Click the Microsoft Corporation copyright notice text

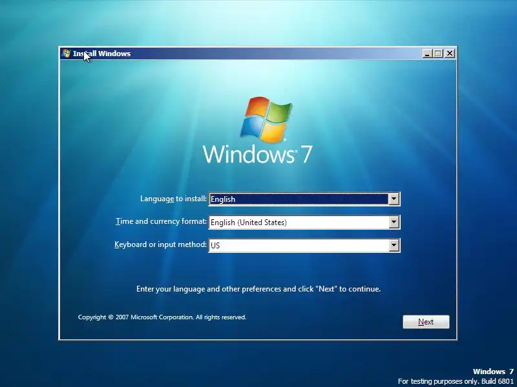pos(162,317)
